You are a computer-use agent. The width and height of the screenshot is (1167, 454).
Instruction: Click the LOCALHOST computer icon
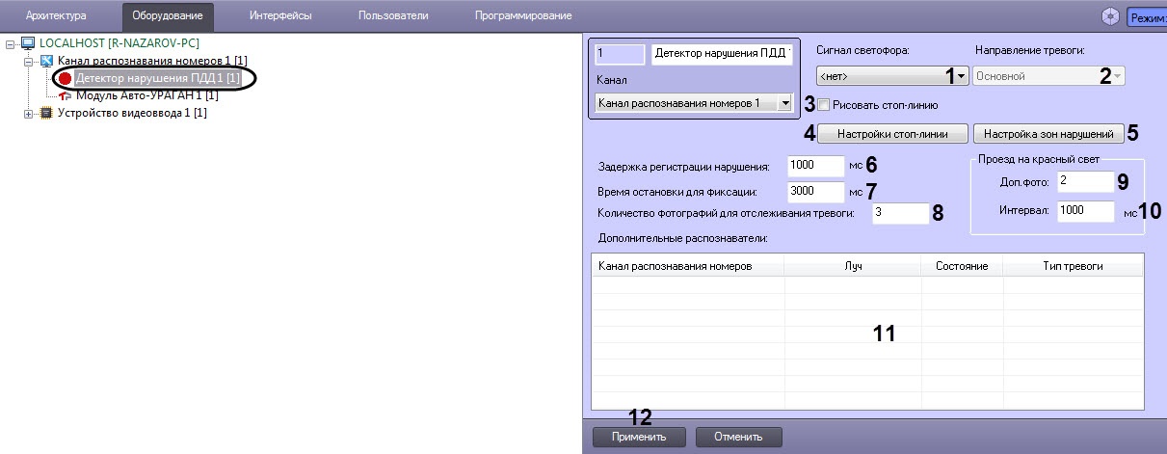click(27, 43)
